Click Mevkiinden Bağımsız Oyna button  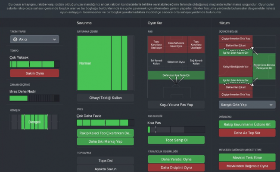point(247,166)
